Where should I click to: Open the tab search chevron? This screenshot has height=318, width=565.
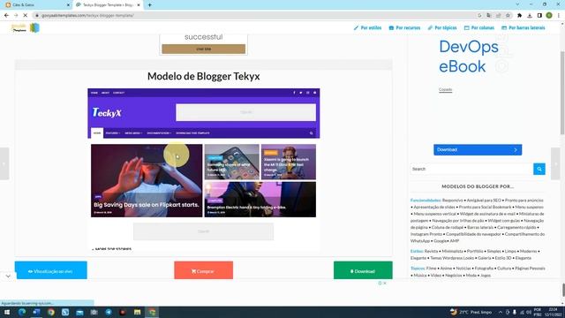[x=518, y=4]
